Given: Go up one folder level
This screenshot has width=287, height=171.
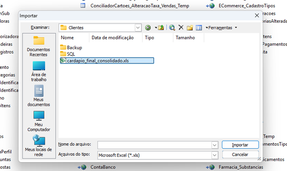Looking at the screenshot, I should pos(161,28).
